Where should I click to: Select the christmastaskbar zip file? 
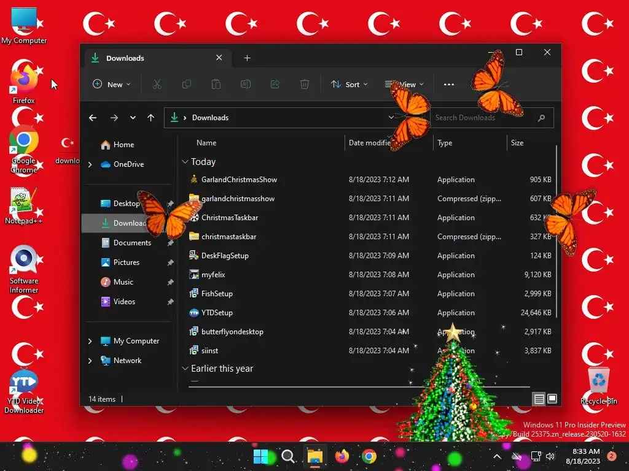[369, 237]
